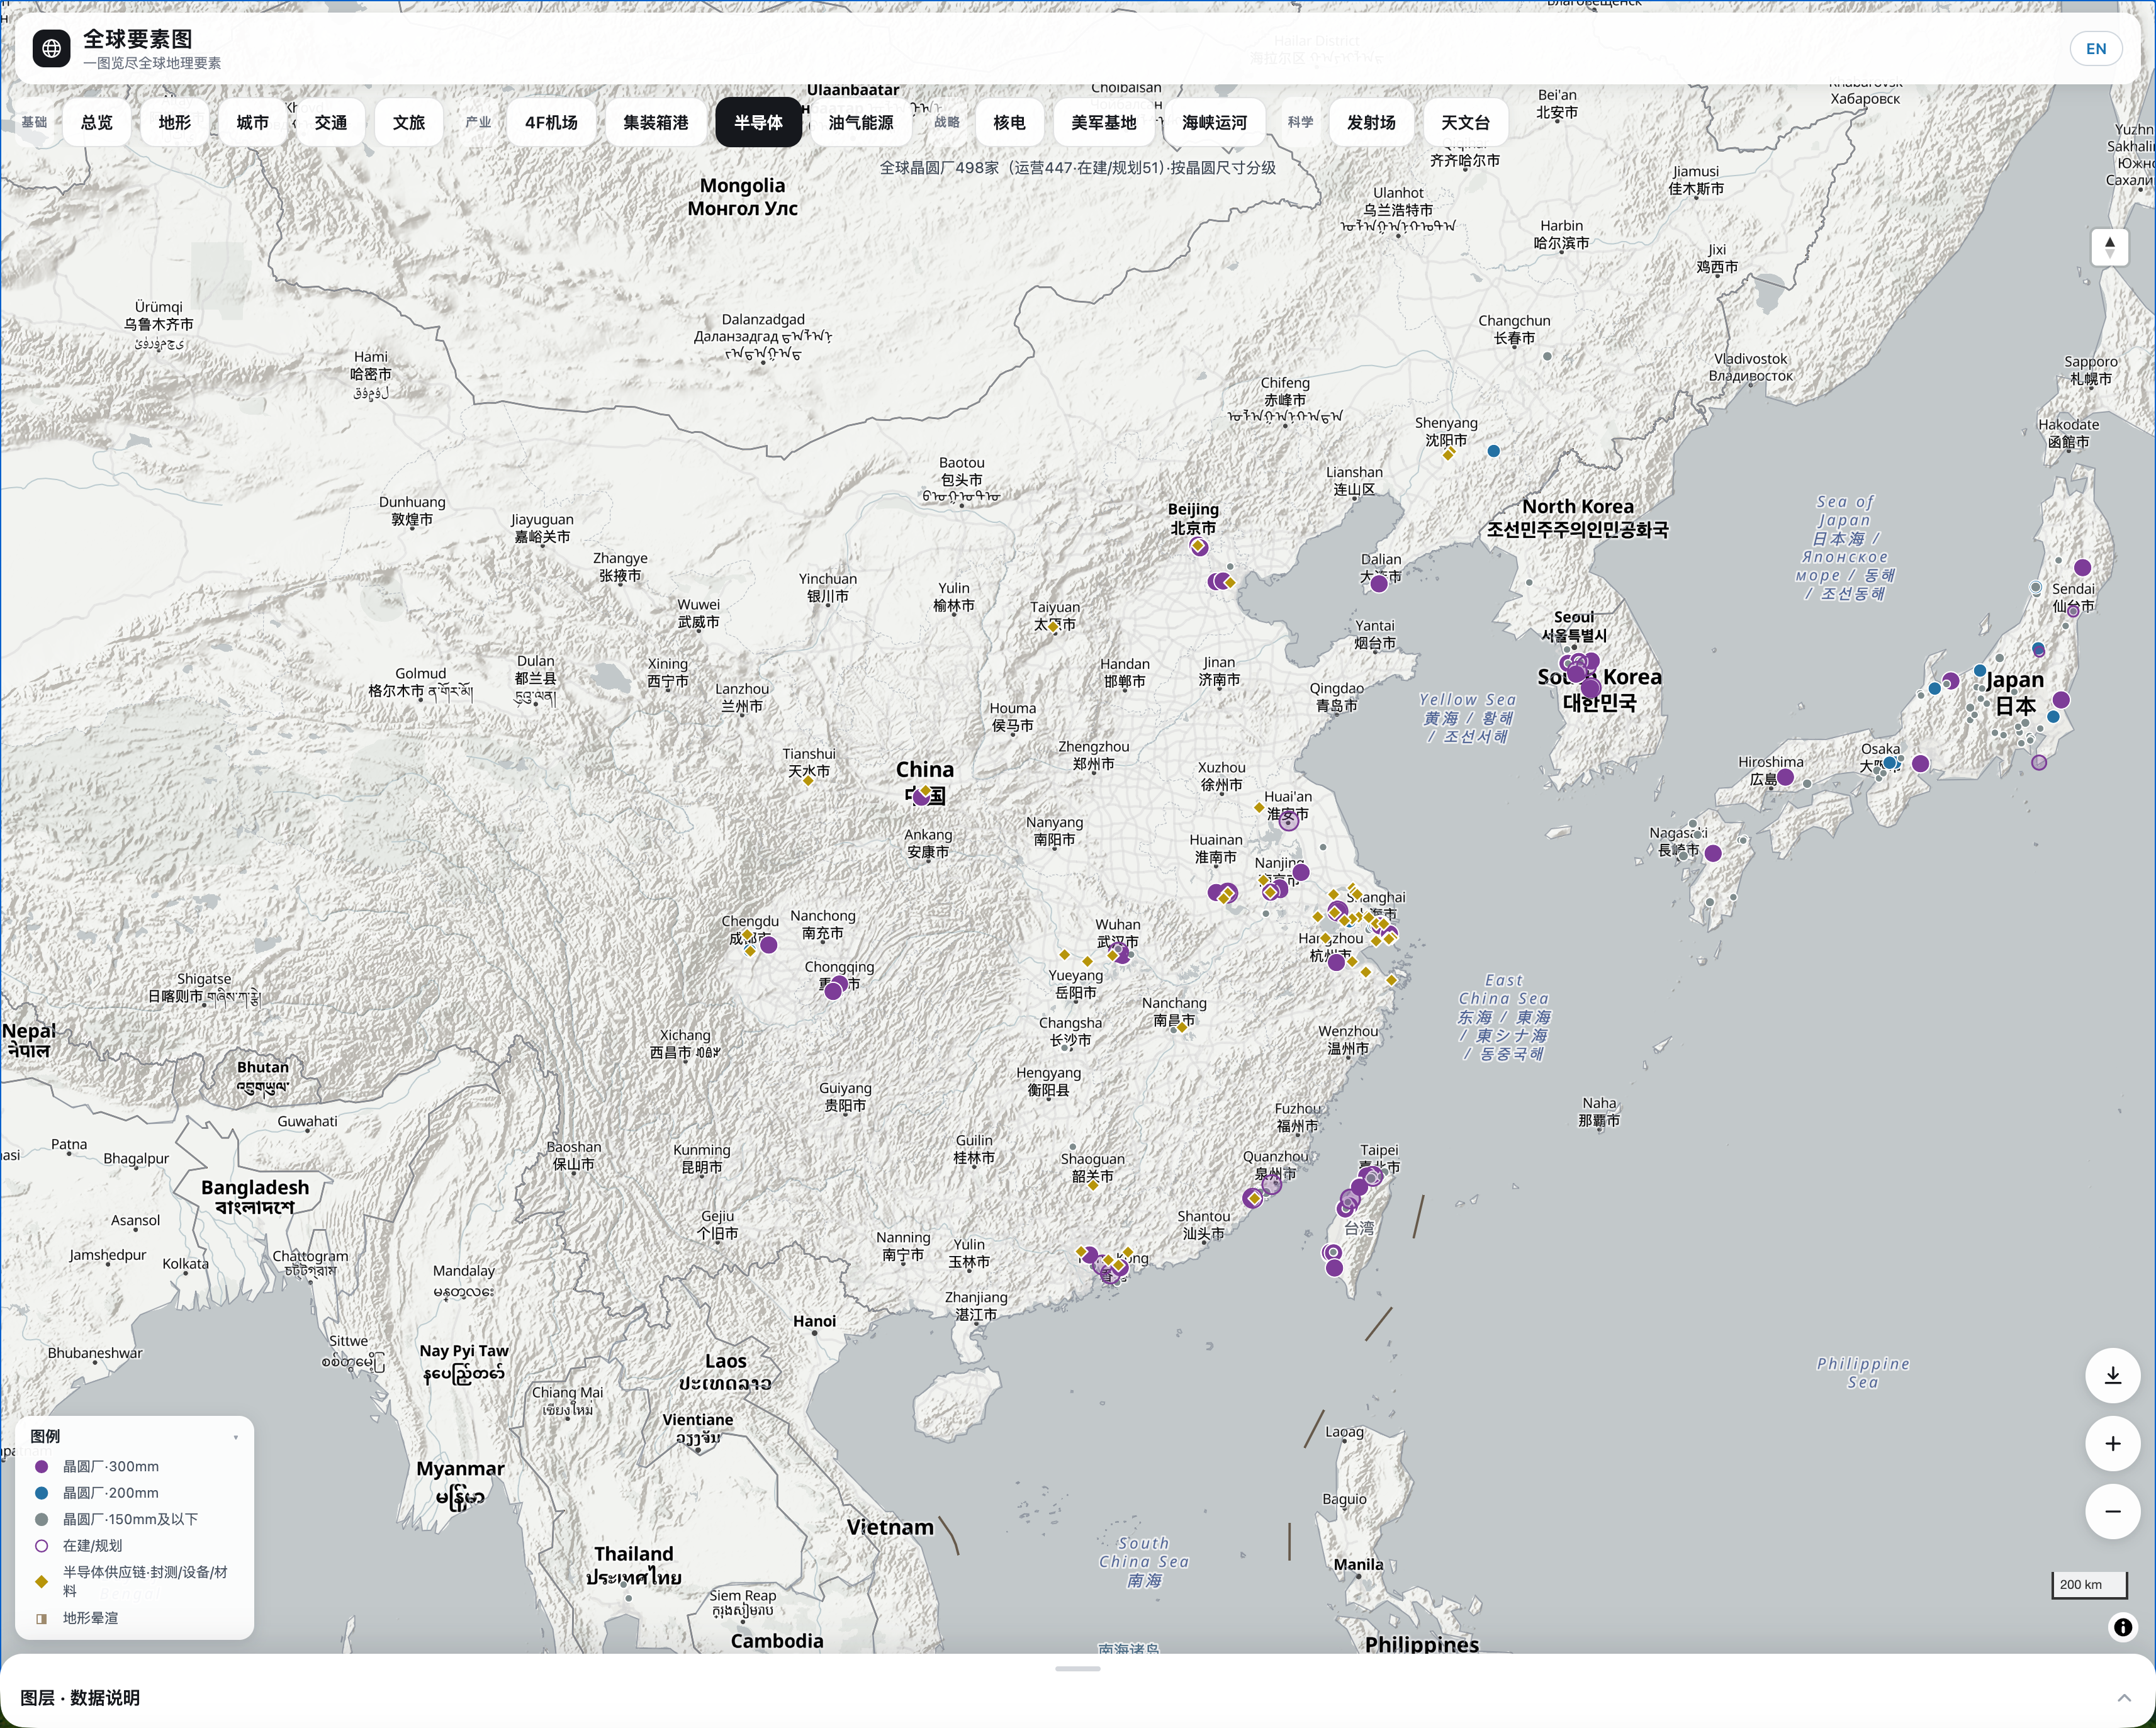Click the gray fab marker near Changchun
The image size is (2156, 1728).
point(1547,356)
